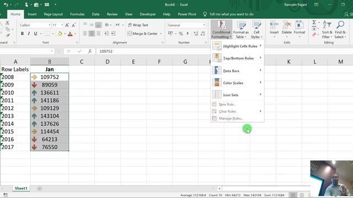
Task: Click Insert cells icon
Action: point(274,25)
